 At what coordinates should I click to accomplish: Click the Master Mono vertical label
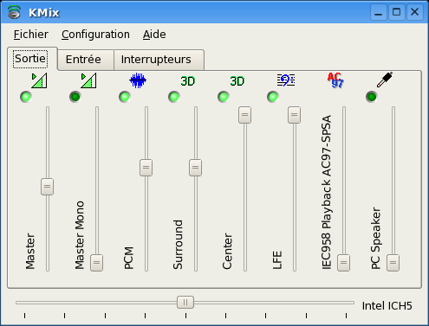tap(79, 235)
